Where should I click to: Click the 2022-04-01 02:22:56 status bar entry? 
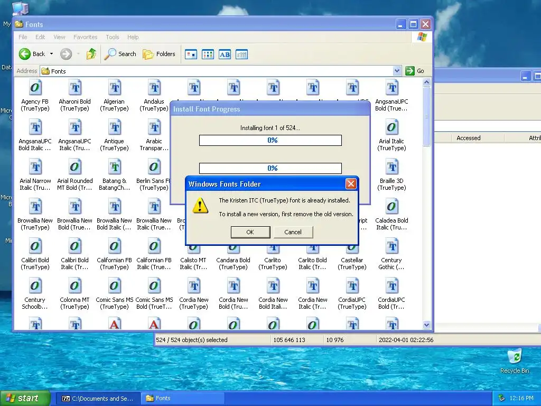[406, 340]
